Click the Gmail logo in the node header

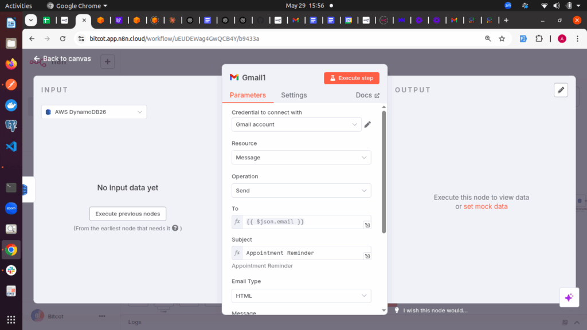click(x=234, y=77)
